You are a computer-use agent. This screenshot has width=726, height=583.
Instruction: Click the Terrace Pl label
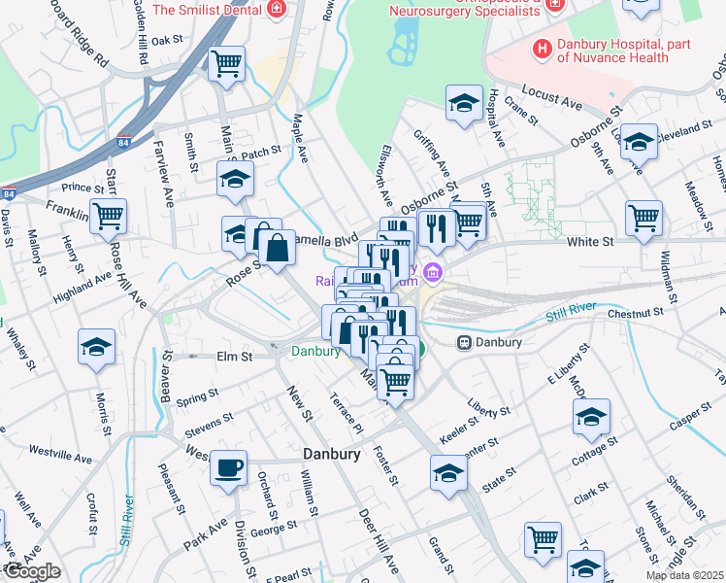click(x=346, y=413)
